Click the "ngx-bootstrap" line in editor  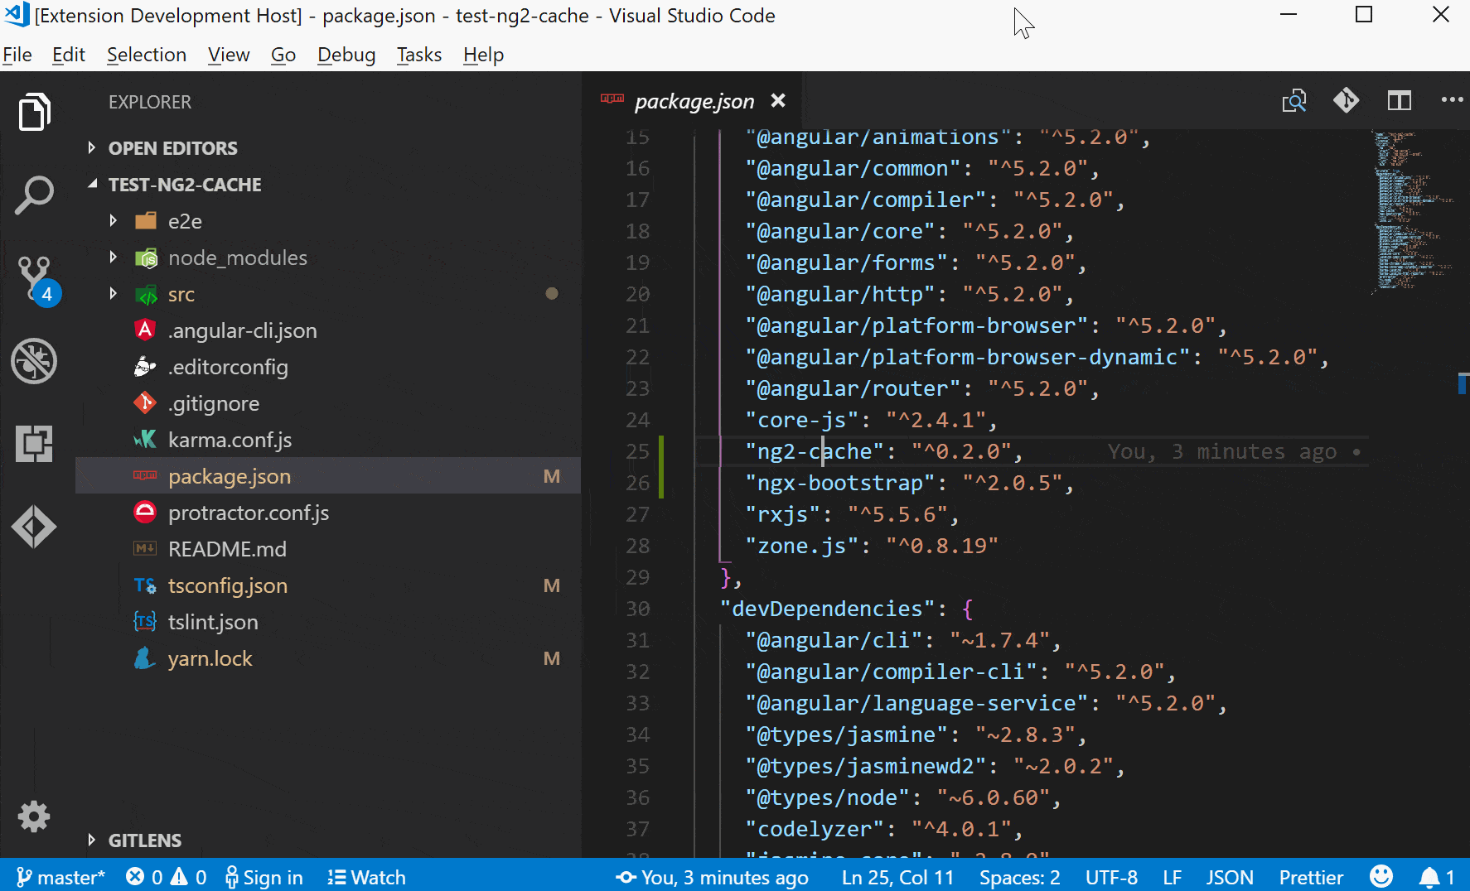[909, 483]
